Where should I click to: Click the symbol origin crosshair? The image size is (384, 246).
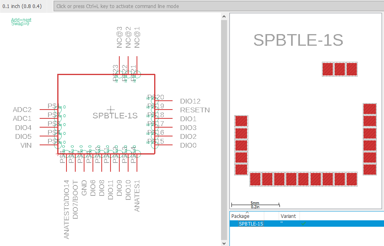tap(111, 110)
